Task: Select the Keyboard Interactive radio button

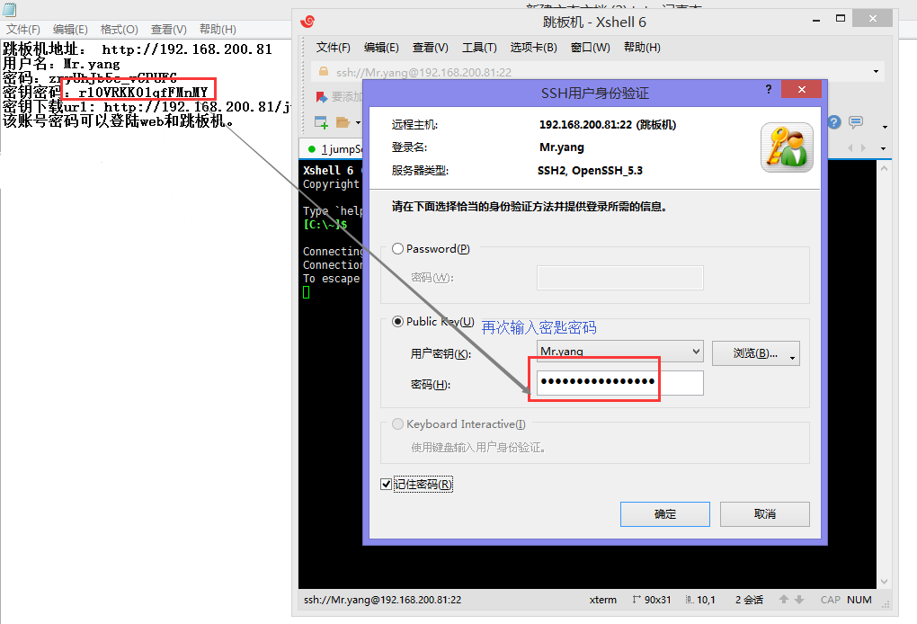Action: [x=397, y=424]
